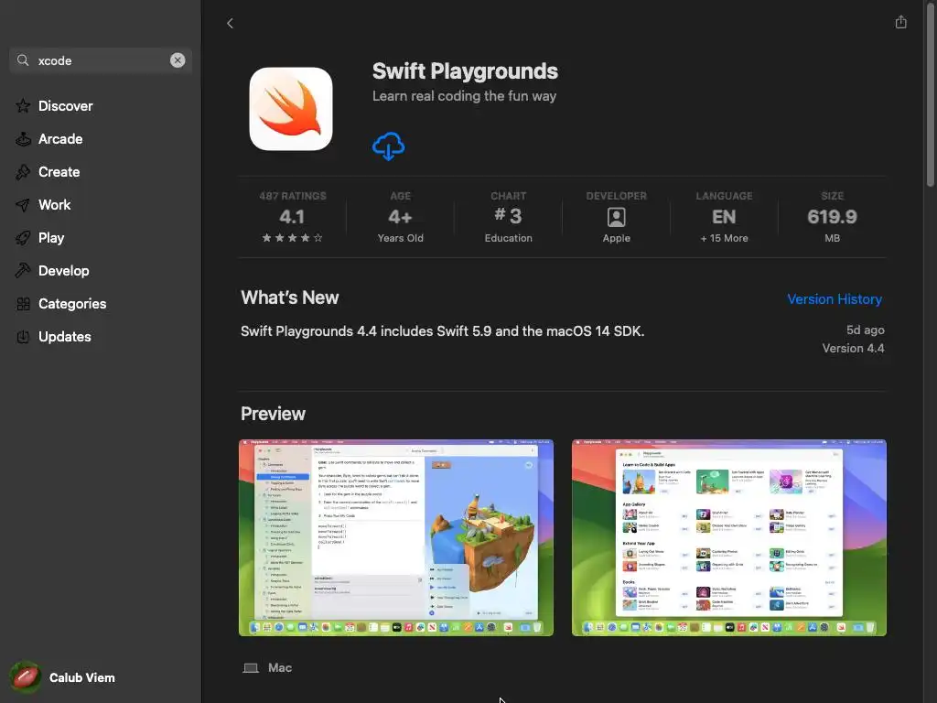This screenshot has height=703, width=937.
Task: Open the share menu icon
Action: coord(900,22)
